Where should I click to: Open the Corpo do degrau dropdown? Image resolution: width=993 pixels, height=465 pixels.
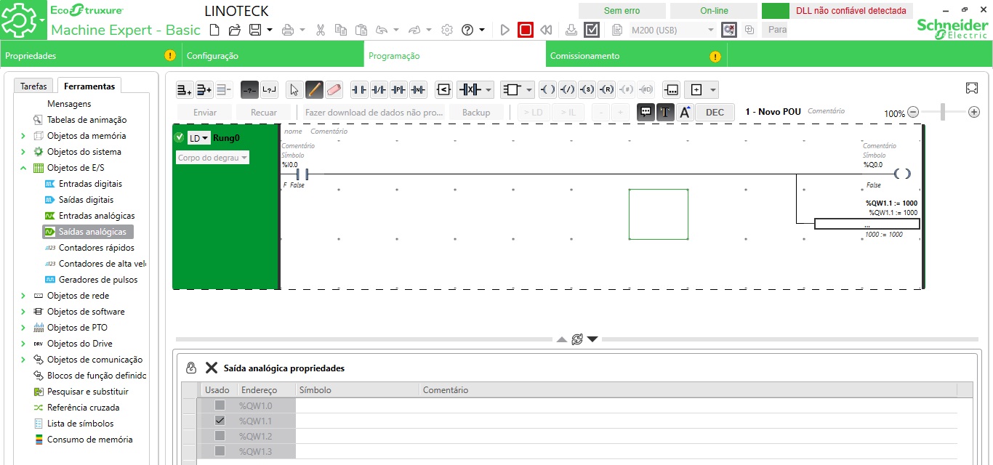click(x=213, y=158)
